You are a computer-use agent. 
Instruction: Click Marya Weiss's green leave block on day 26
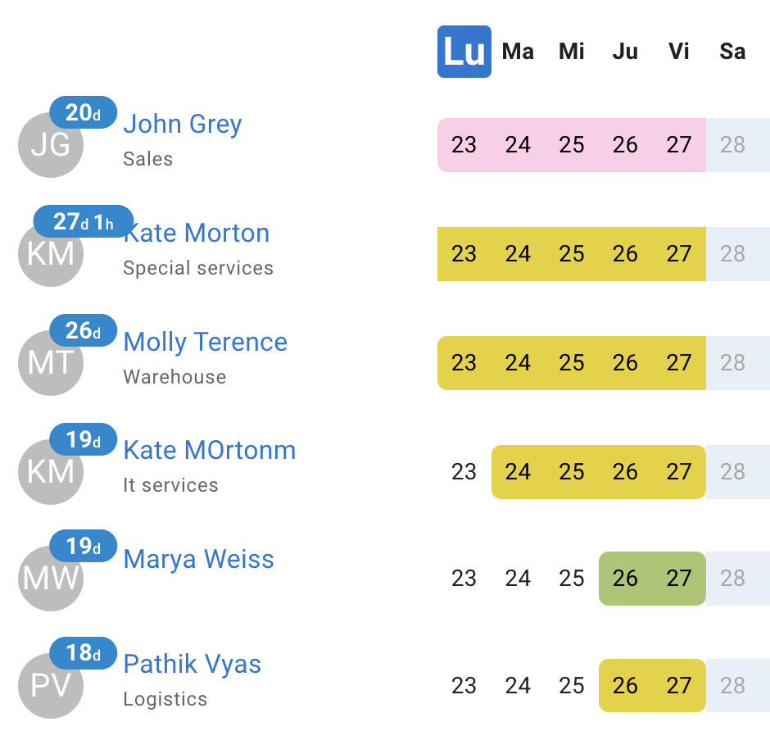coord(625,579)
